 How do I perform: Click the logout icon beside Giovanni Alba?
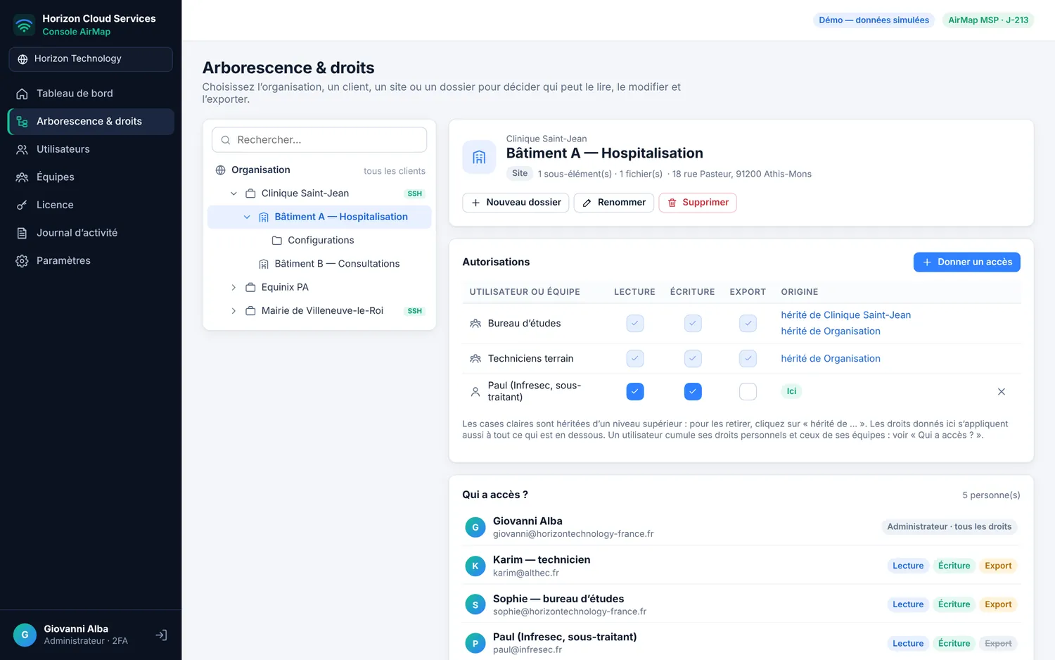coord(161,635)
